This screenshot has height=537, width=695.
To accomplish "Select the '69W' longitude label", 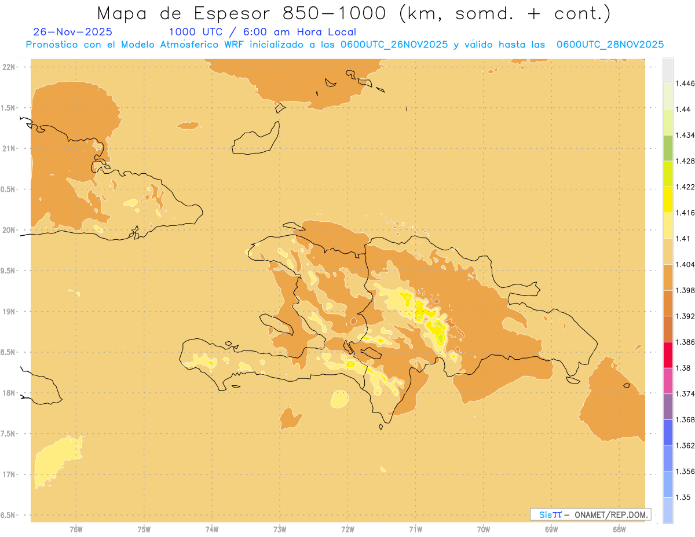I will coord(551,529).
